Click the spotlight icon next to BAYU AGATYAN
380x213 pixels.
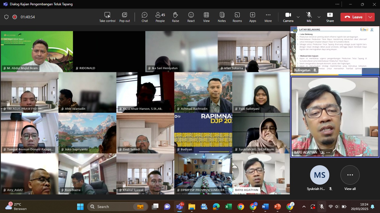(322, 152)
